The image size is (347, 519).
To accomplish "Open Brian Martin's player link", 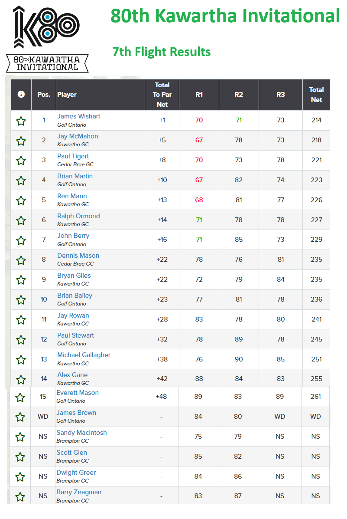I will click(75, 176).
